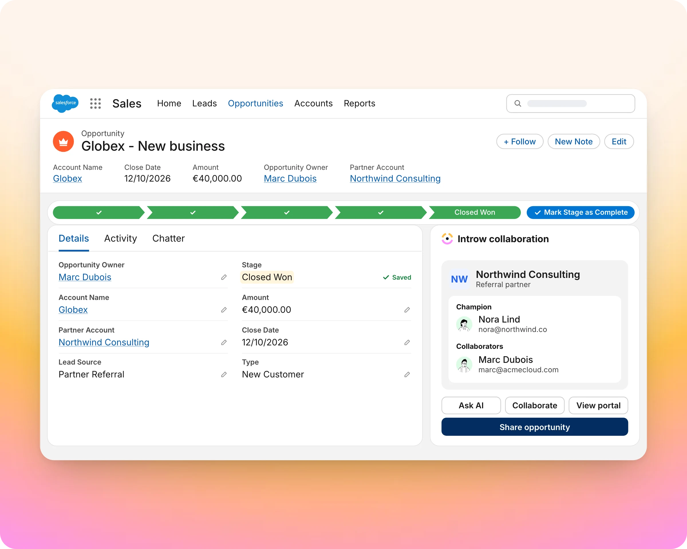Viewport: 687px width, 549px height.
Task: Open Reports in the navigation bar
Action: point(360,104)
